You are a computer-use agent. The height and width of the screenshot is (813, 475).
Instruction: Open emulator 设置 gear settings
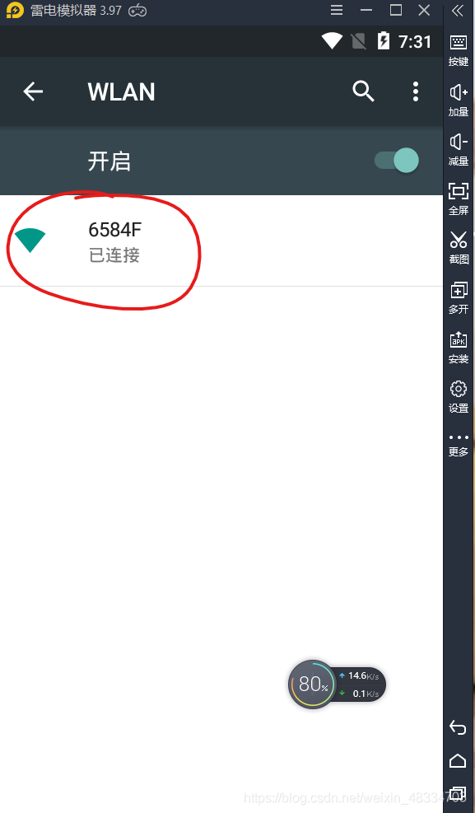coord(459,397)
